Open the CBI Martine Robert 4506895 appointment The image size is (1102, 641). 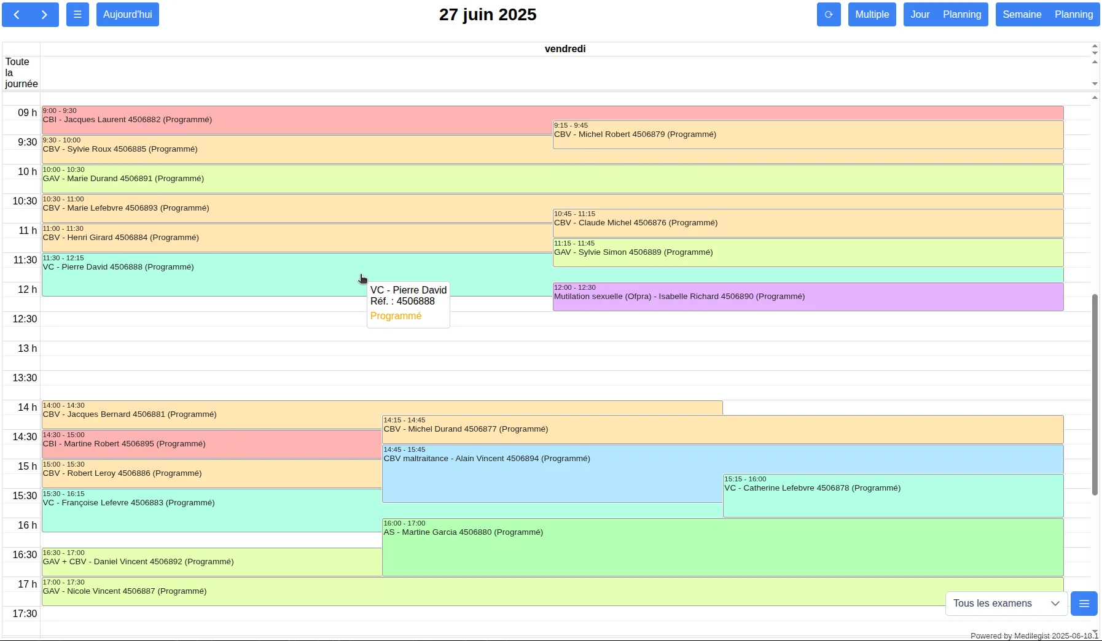pyautogui.click(x=212, y=444)
